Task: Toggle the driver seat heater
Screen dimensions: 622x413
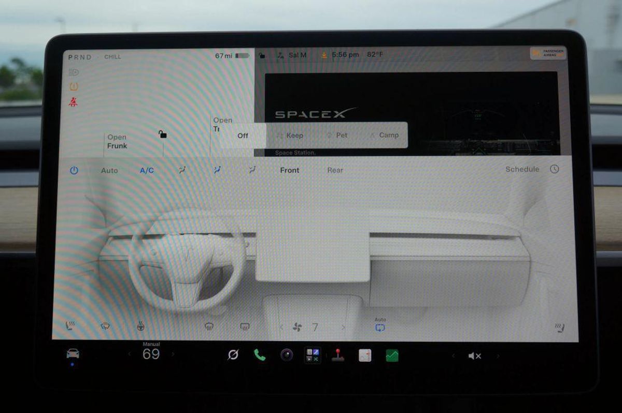Action: coord(70,326)
